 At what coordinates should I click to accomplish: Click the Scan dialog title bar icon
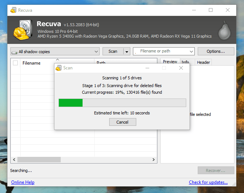pyautogui.click(x=59, y=68)
